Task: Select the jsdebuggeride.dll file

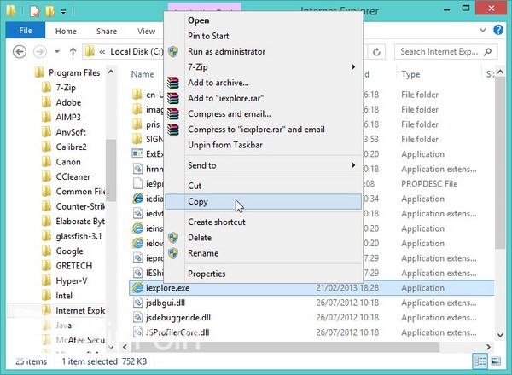Action: pyautogui.click(x=178, y=318)
